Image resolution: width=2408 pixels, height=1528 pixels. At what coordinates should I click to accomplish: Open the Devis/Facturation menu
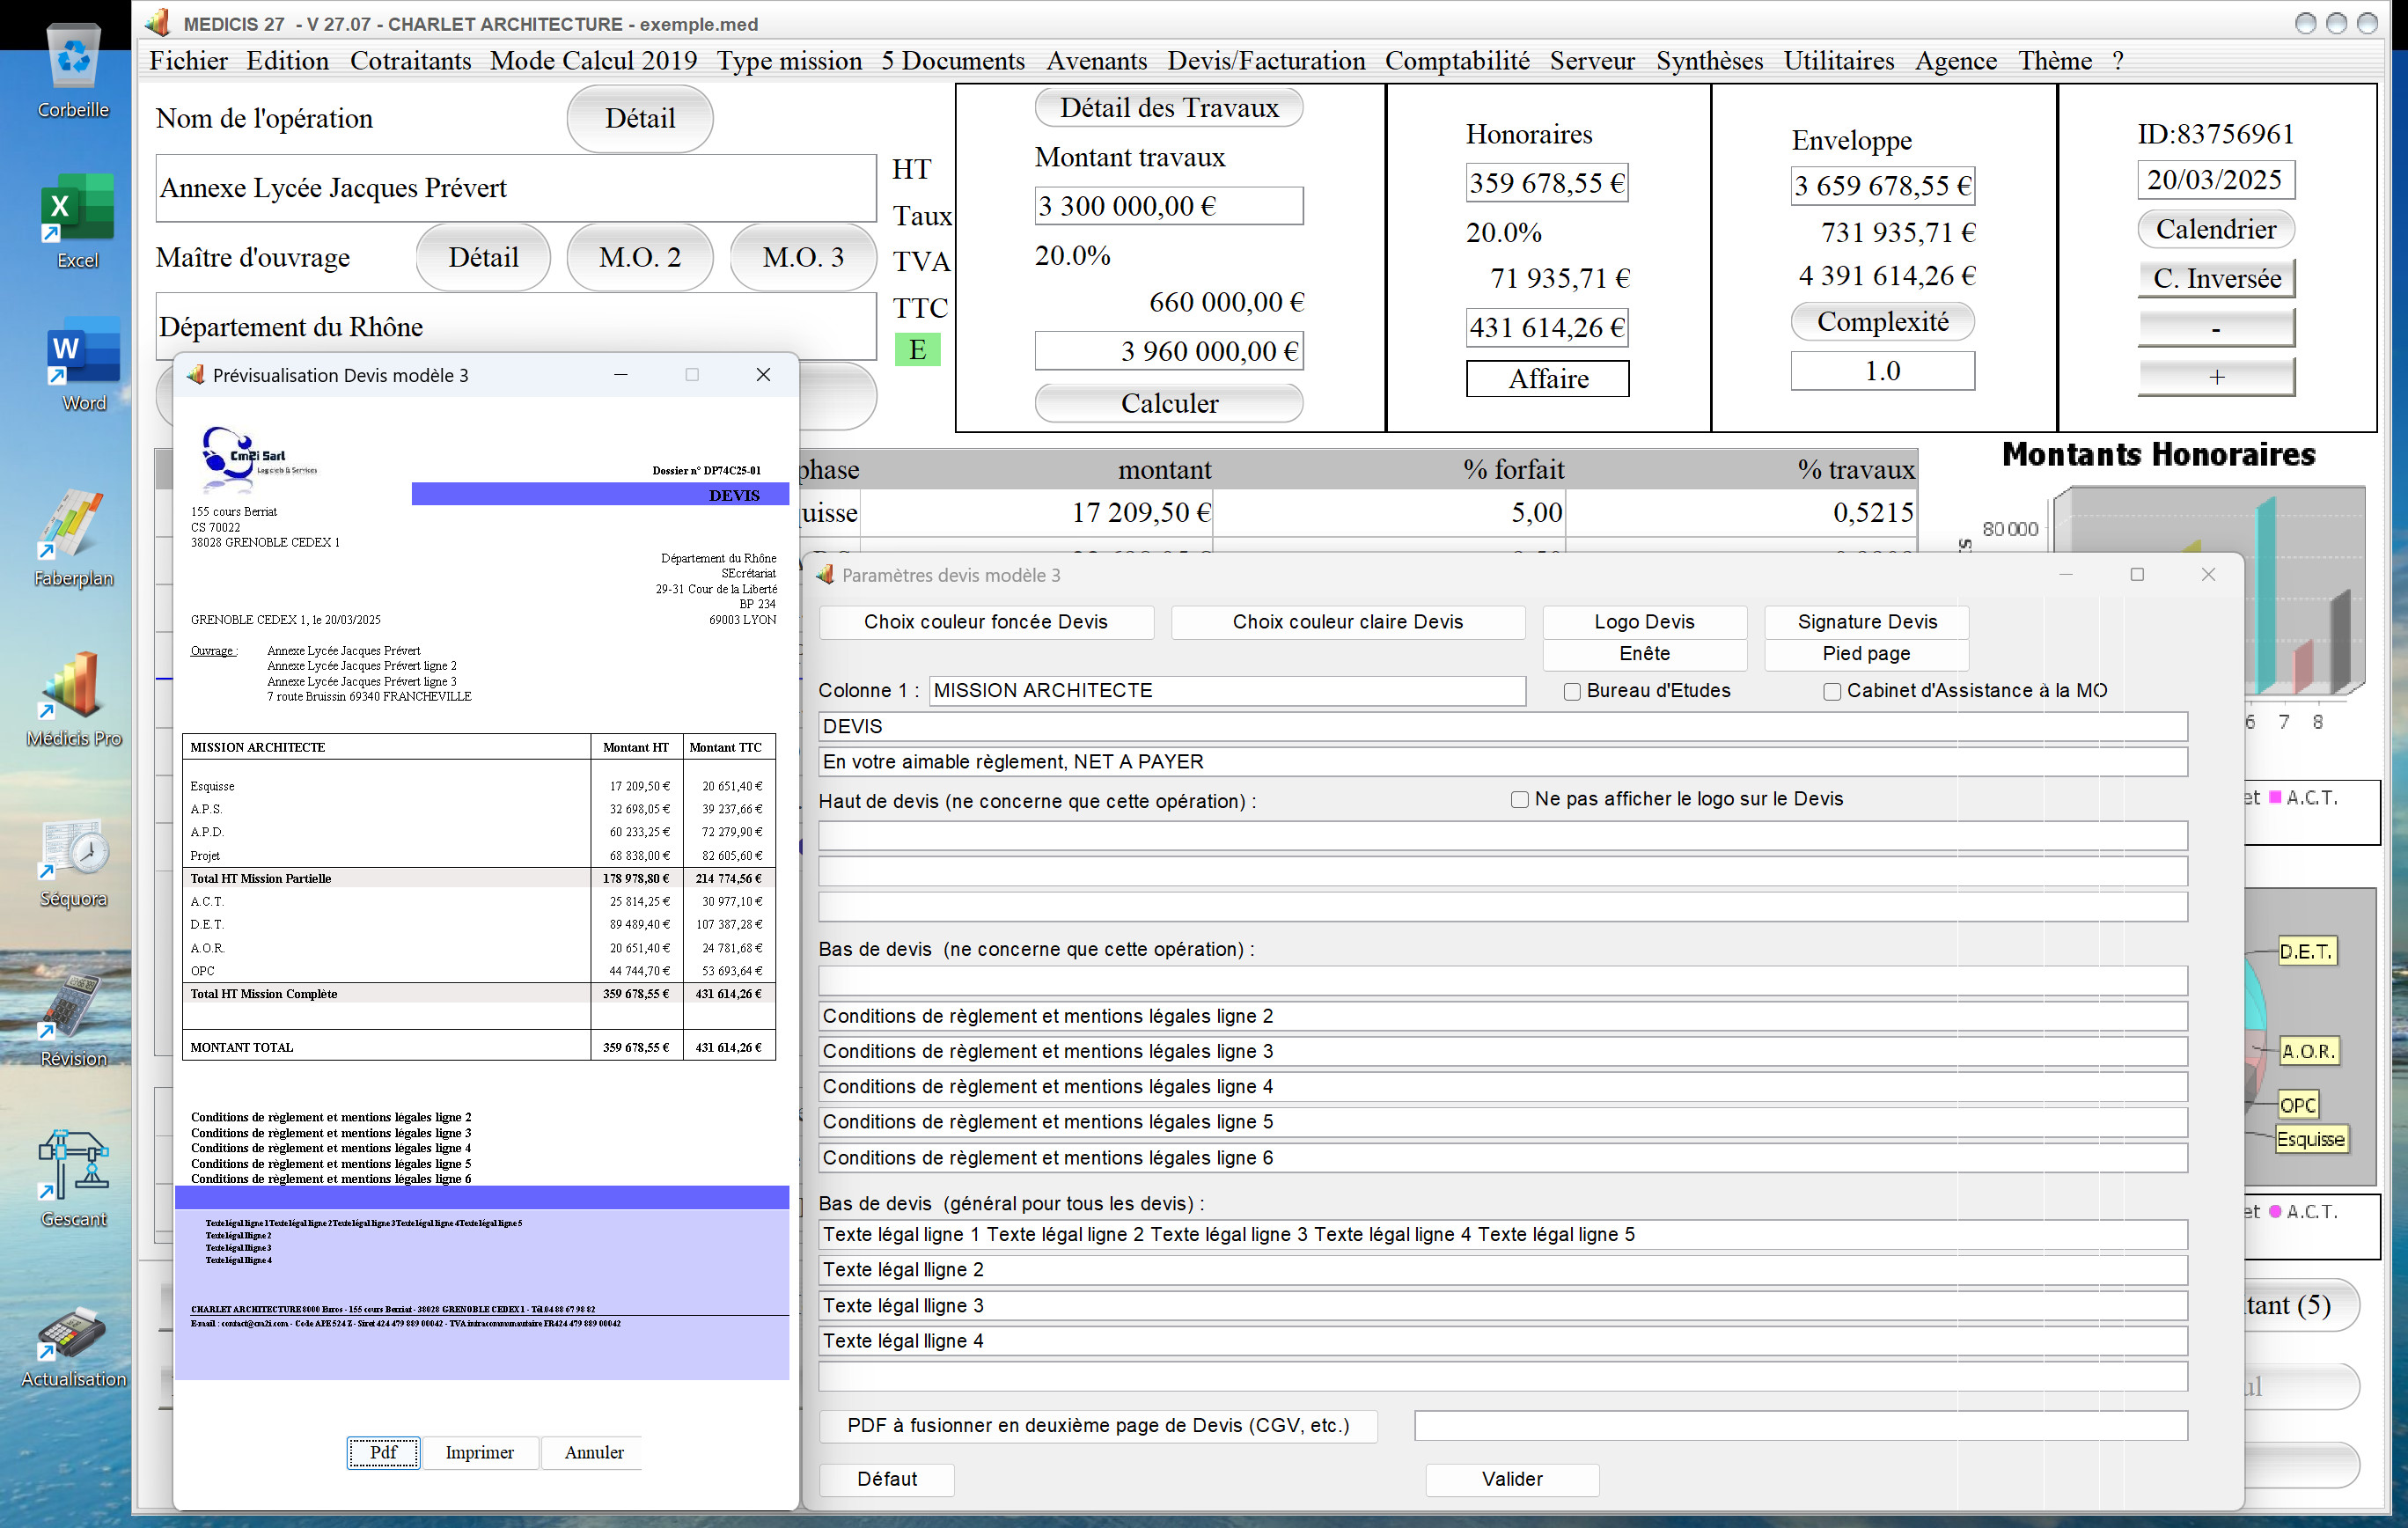(1266, 61)
